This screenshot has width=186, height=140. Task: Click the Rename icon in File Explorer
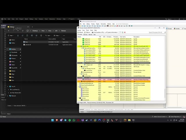(x=32, y=36)
